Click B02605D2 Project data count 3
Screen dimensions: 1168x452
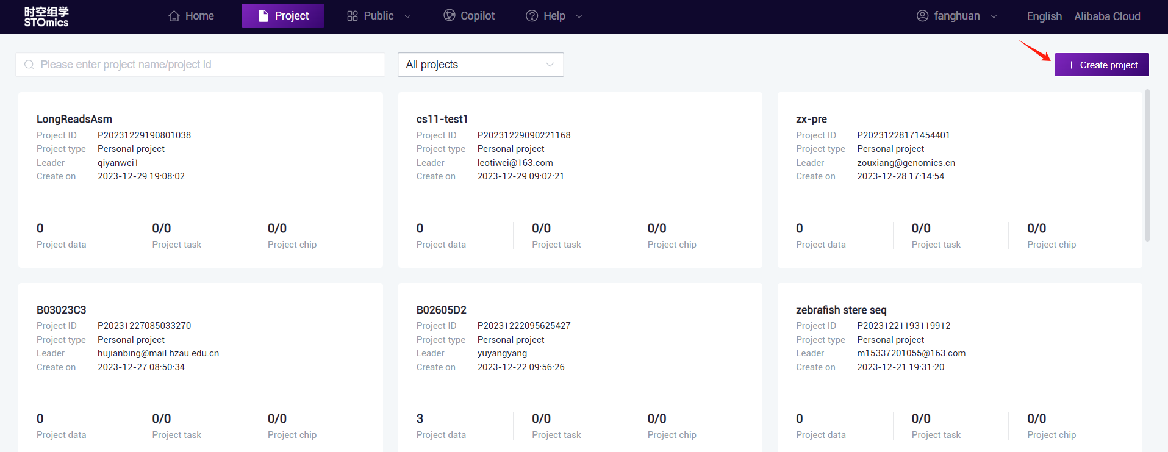[420, 418]
